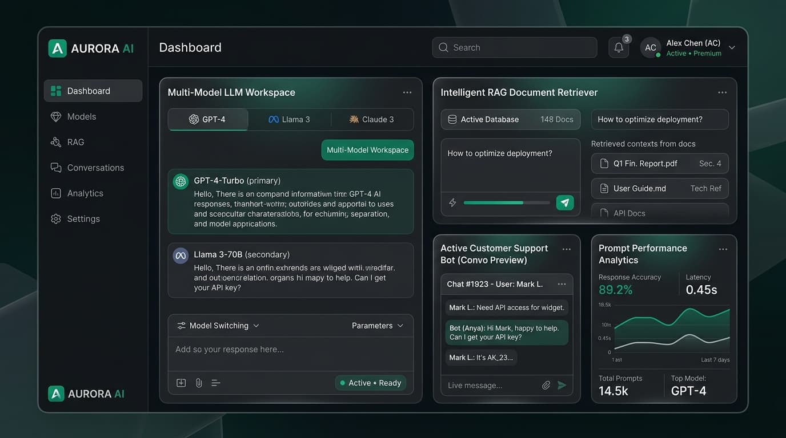Click the 'How to optimize deployment?' query field on right
This screenshot has width=786, height=438.
click(x=660, y=120)
